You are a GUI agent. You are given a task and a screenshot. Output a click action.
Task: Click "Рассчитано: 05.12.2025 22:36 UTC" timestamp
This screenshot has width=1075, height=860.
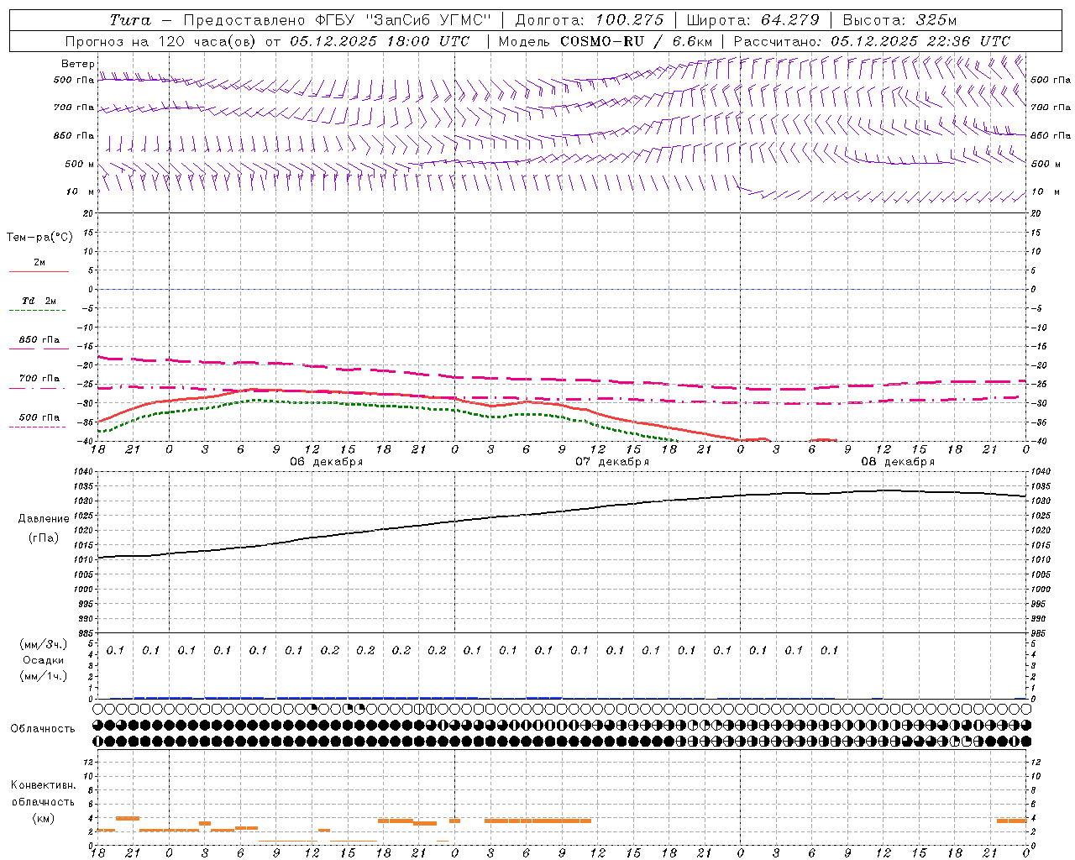coord(872,41)
